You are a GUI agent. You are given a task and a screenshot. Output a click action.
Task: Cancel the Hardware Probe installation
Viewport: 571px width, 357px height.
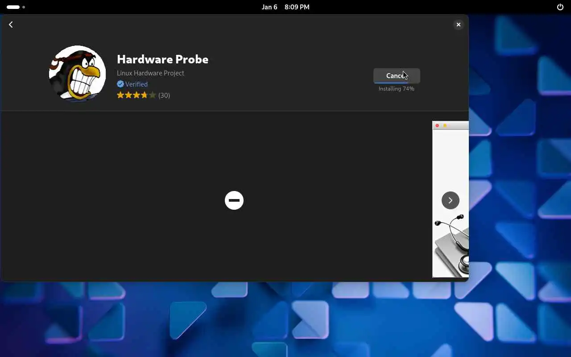click(x=397, y=76)
